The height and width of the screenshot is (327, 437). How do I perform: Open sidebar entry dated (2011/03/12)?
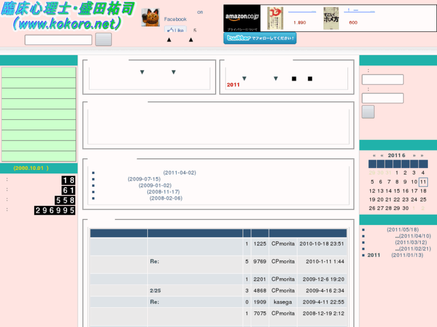(x=411, y=242)
